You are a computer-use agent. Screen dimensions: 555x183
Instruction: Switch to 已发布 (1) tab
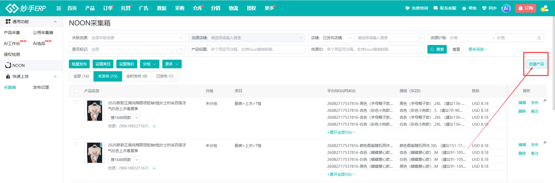point(165,76)
